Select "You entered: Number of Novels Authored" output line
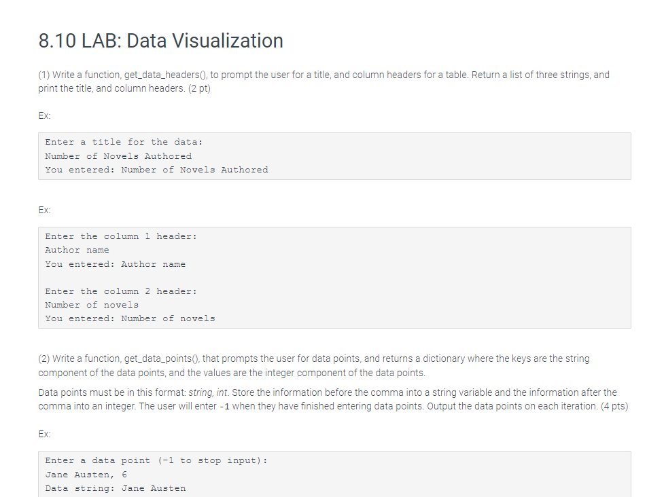The width and height of the screenshot is (664, 497). (x=156, y=170)
